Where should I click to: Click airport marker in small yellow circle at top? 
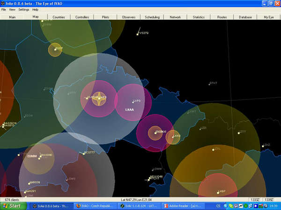(x=55, y=49)
